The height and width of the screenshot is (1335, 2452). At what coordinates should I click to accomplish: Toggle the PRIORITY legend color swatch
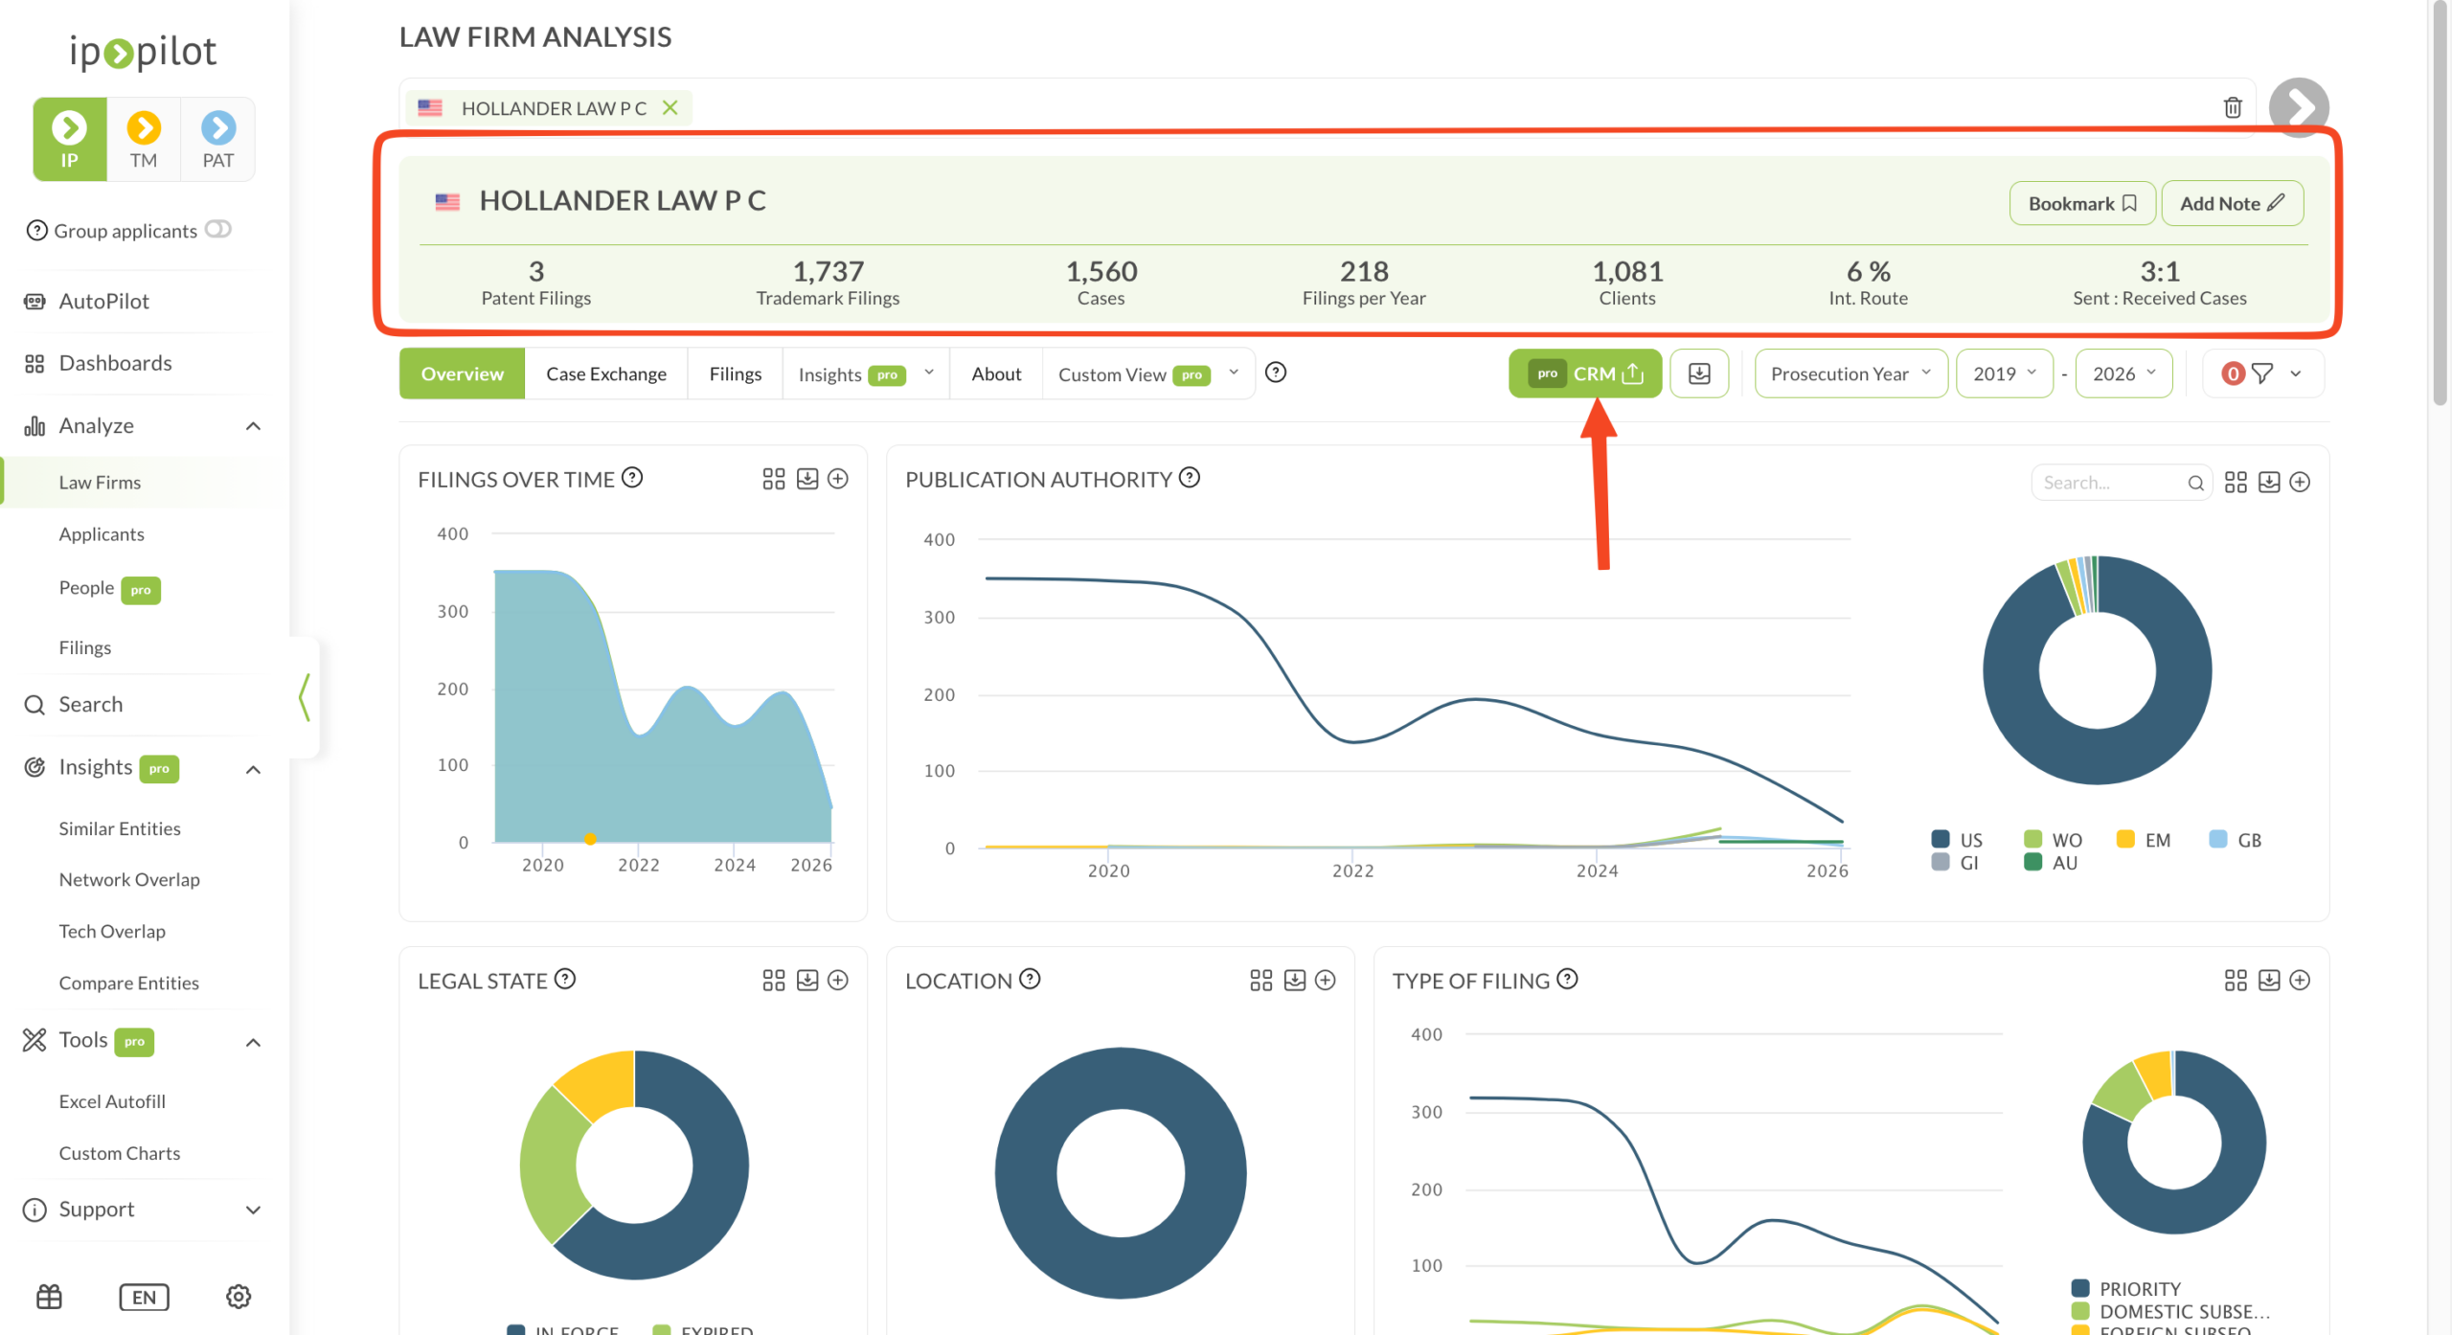(2080, 1288)
